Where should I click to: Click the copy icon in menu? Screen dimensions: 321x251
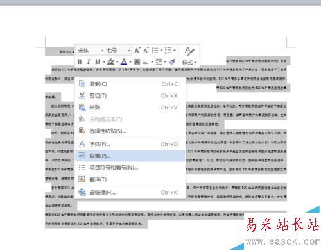[82, 84]
